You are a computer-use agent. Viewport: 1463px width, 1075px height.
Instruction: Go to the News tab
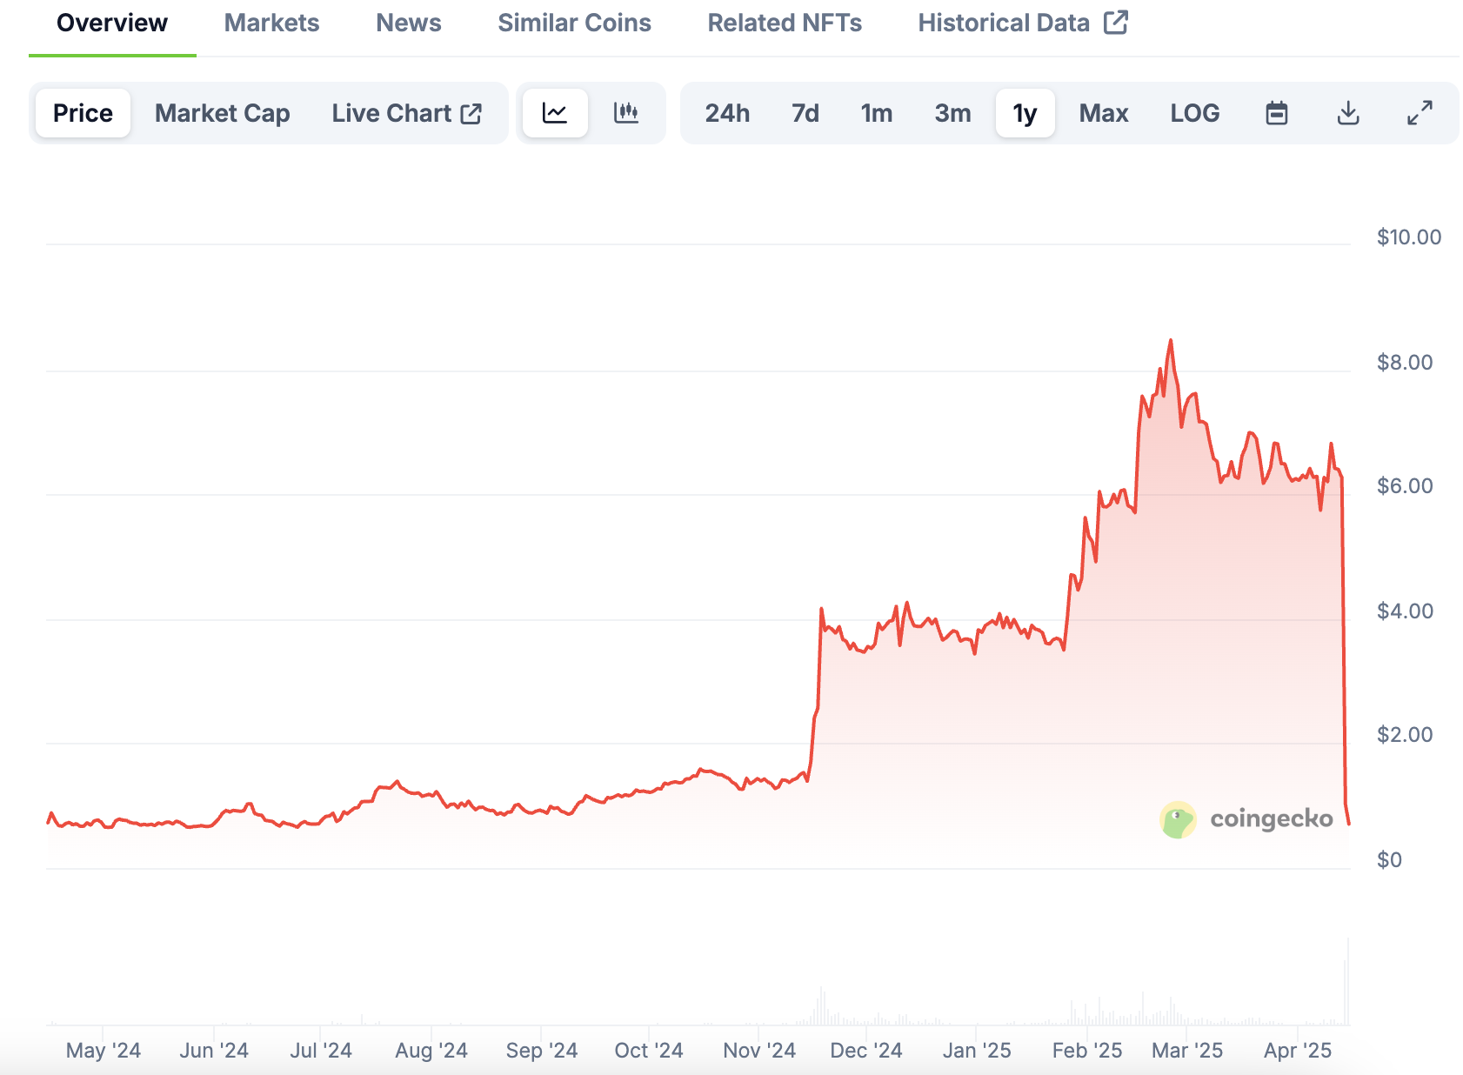coord(408,23)
